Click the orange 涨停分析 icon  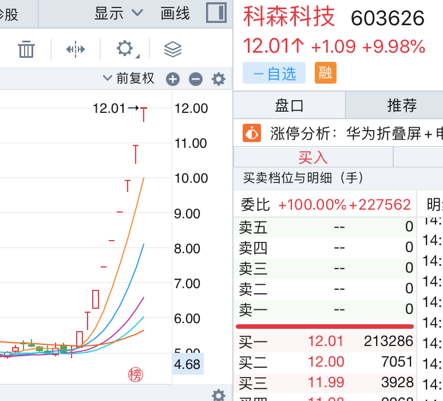point(252,133)
